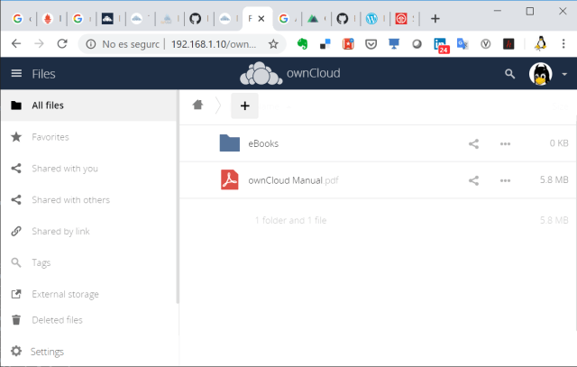Click the 0 KB size of eBooks
Image resolution: width=577 pixels, height=367 pixels.
(x=559, y=142)
